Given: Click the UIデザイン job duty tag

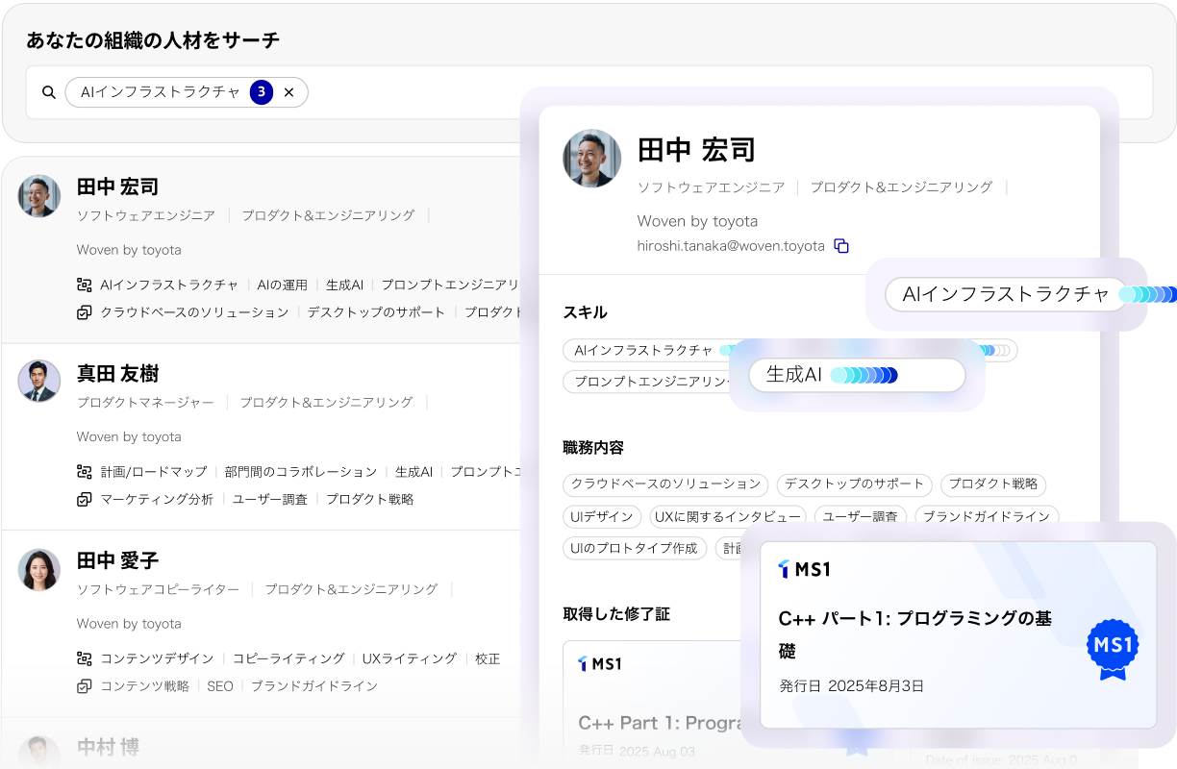Looking at the screenshot, I should [602, 517].
